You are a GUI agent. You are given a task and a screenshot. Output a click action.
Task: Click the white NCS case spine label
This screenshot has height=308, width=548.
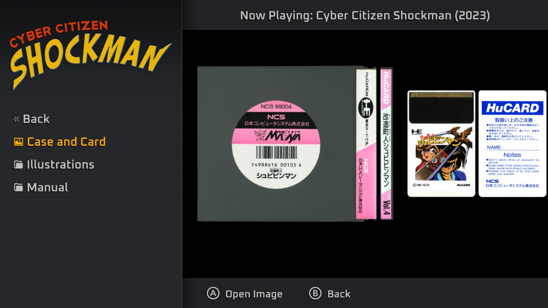coord(366,144)
